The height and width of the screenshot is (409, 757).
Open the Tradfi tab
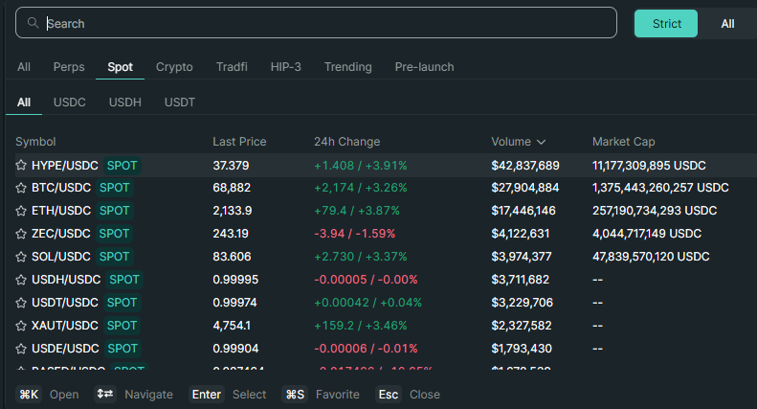tap(232, 67)
